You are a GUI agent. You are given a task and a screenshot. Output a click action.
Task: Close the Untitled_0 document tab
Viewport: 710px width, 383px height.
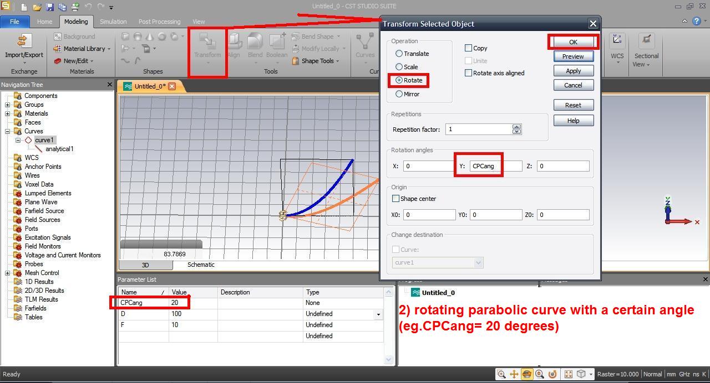click(x=172, y=86)
